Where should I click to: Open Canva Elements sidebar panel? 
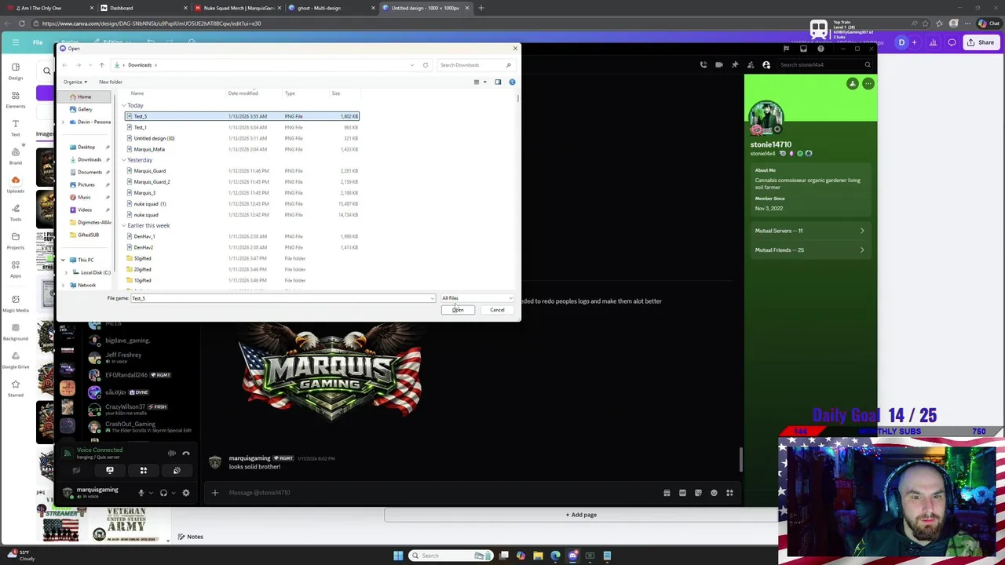pyautogui.click(x=15, y=100)
